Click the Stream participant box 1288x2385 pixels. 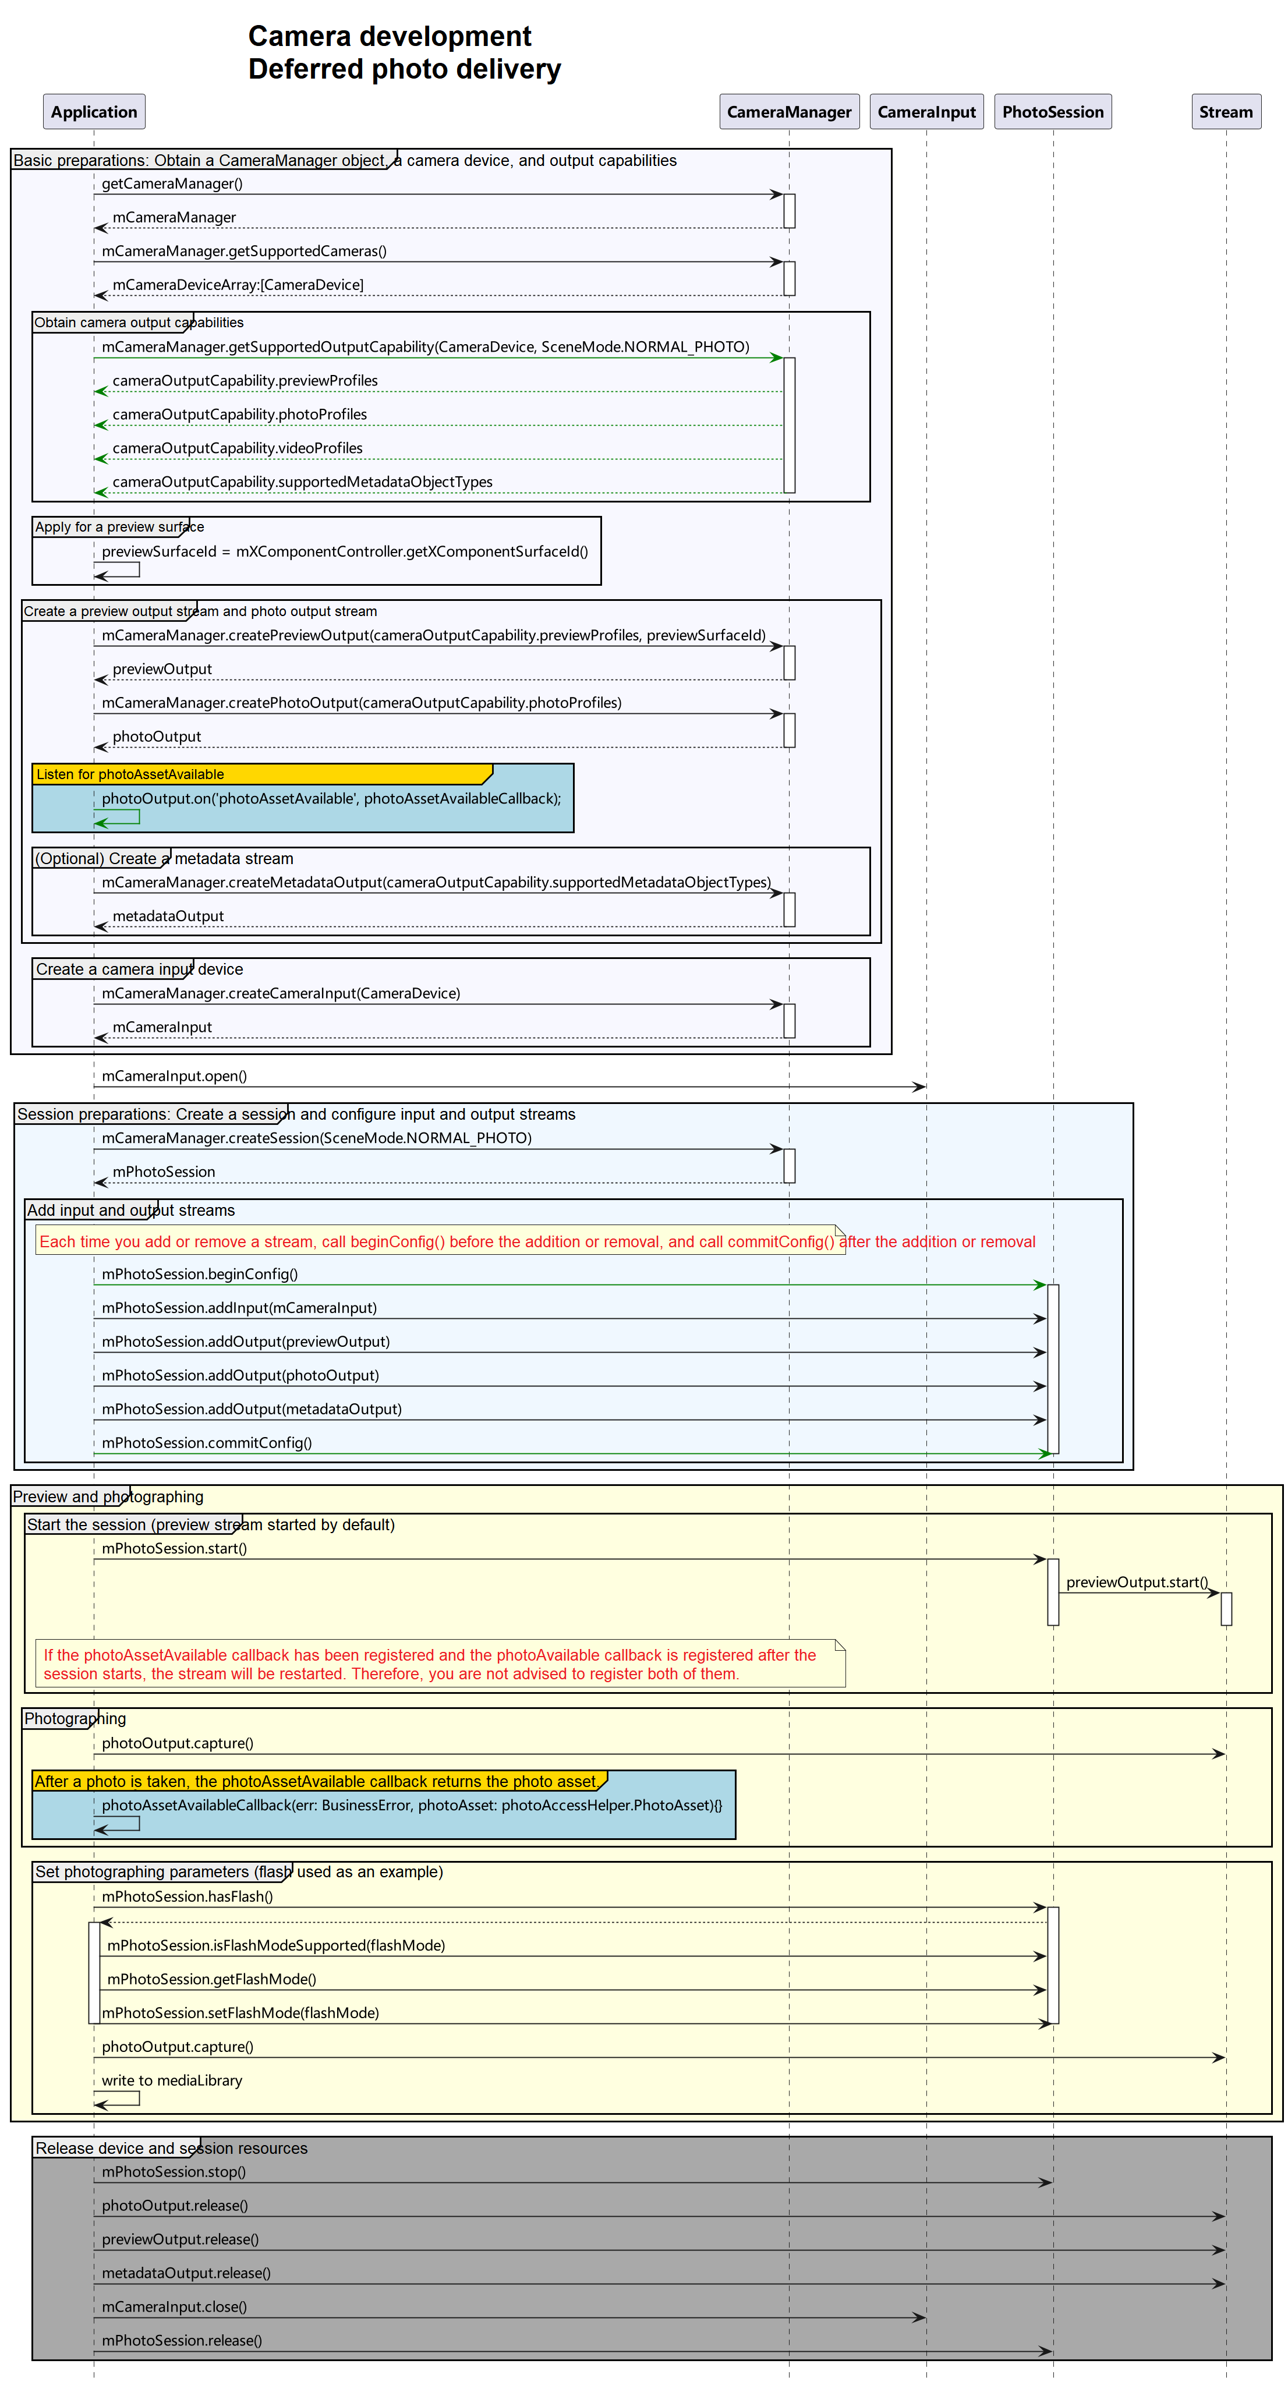(x=1226, y=112)
